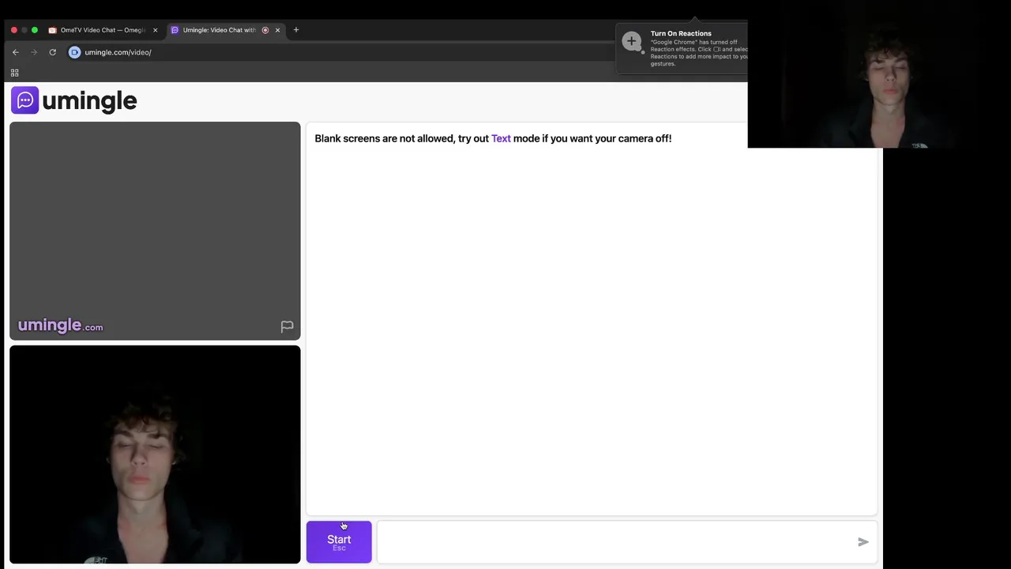1011x569 pixels.
Task: Click the Turn On Reactions notification
Action: 682,48
